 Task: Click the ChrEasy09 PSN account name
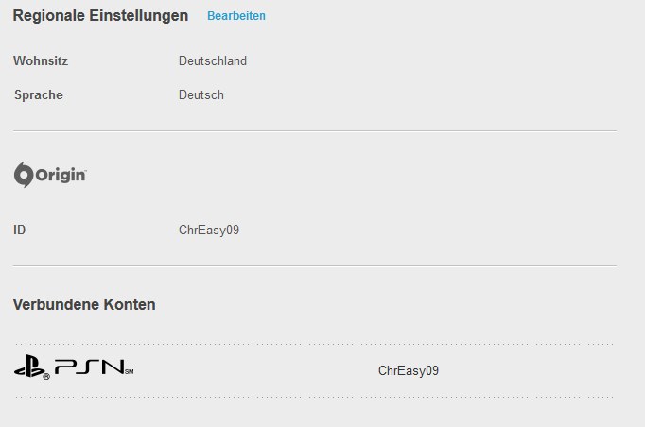408,370
